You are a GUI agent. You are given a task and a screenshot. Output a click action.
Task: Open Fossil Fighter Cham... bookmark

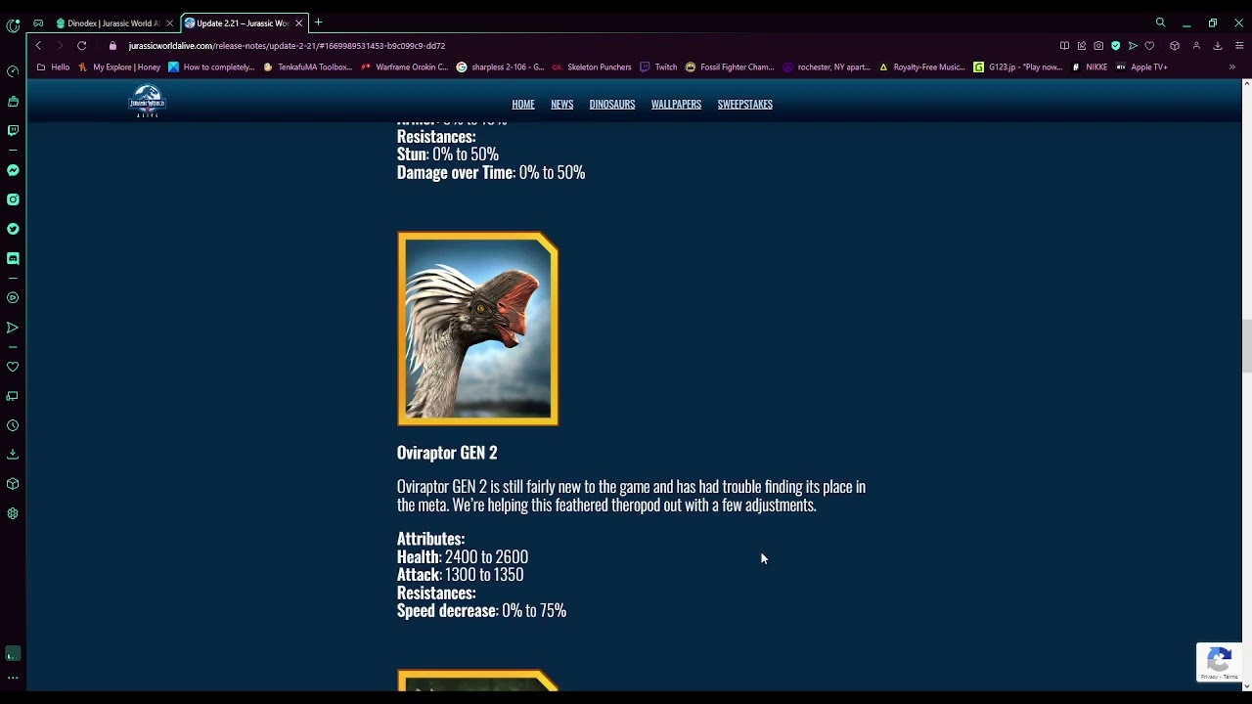pos(731,67)
